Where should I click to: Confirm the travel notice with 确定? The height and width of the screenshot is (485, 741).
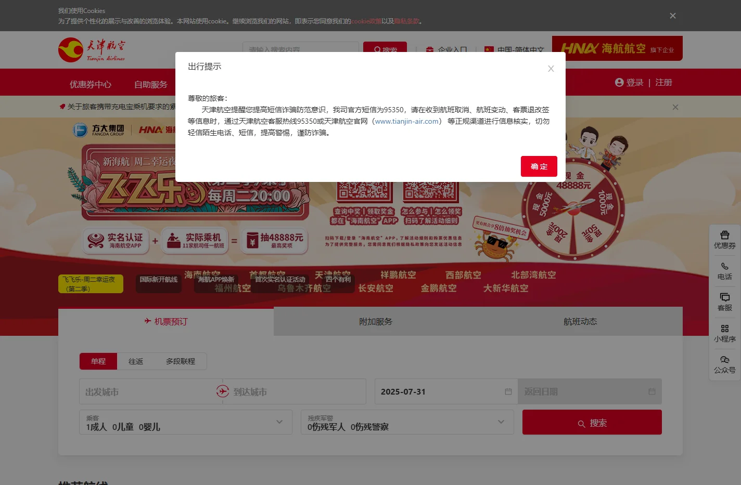tap(539, 166)
